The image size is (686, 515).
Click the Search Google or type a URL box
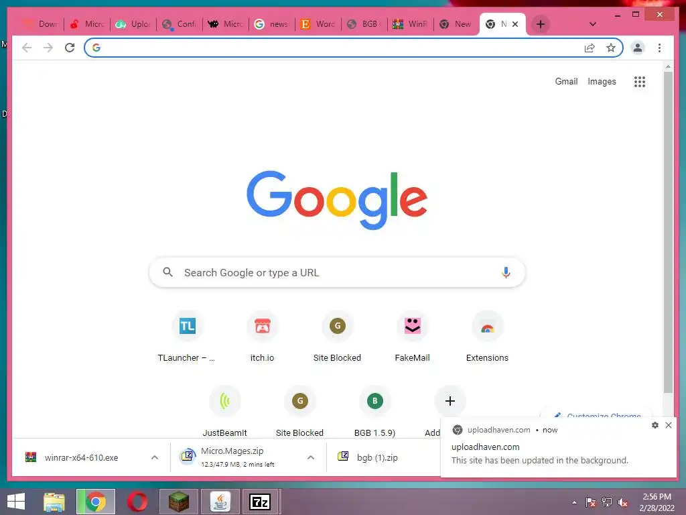click(x=337, y=272)
